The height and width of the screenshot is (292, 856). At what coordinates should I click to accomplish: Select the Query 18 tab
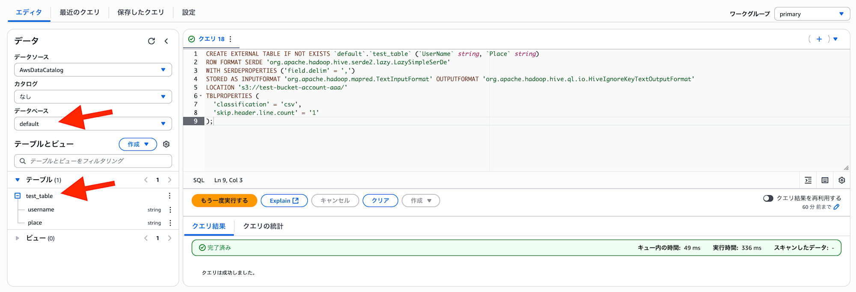pyautogui.click(x=211, y=39)
